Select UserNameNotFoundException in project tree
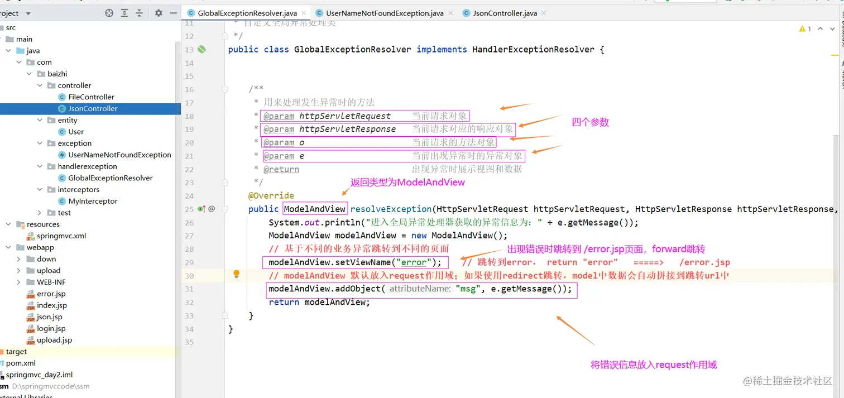844x398 pixels. click(119, 155)
